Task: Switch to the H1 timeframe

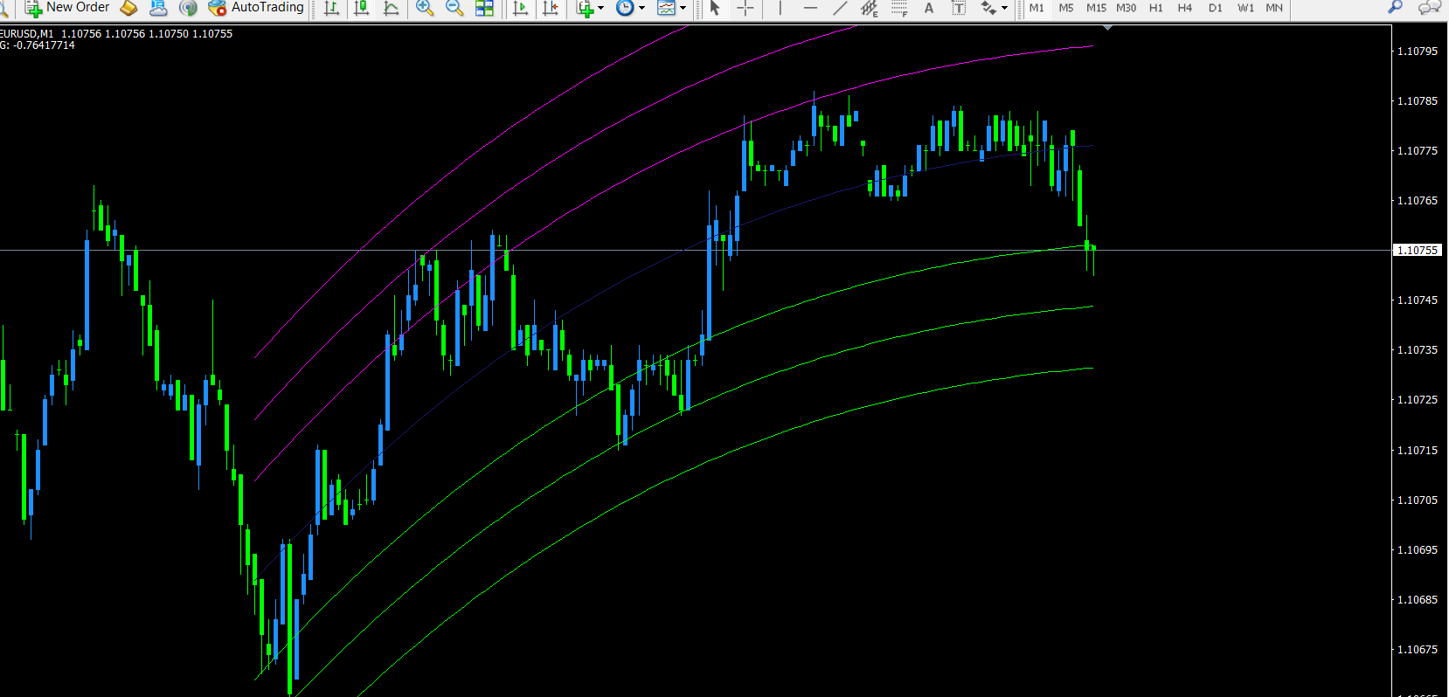Action: click(1156, 8)
